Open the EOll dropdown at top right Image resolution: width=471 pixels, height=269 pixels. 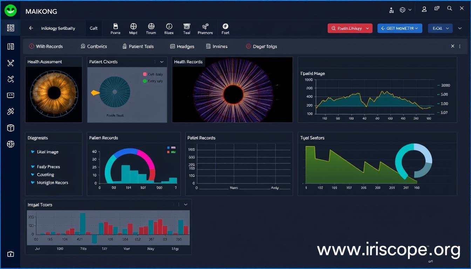pyautogui.click(x=440, y=28)
